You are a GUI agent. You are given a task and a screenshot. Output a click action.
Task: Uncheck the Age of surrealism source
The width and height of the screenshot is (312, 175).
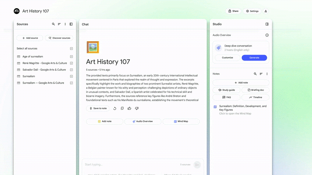[x=71, y=57]
